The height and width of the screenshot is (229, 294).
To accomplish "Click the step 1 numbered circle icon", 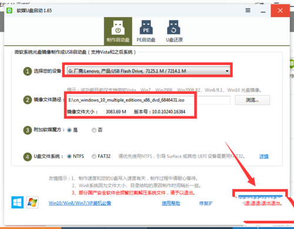I will [28, 71].
